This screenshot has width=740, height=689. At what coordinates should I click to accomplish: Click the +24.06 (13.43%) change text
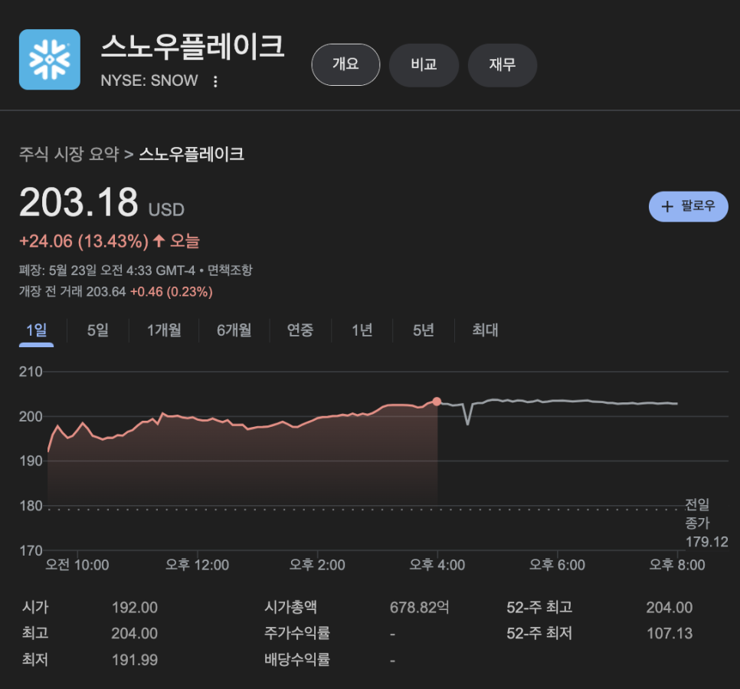[84, 241]
